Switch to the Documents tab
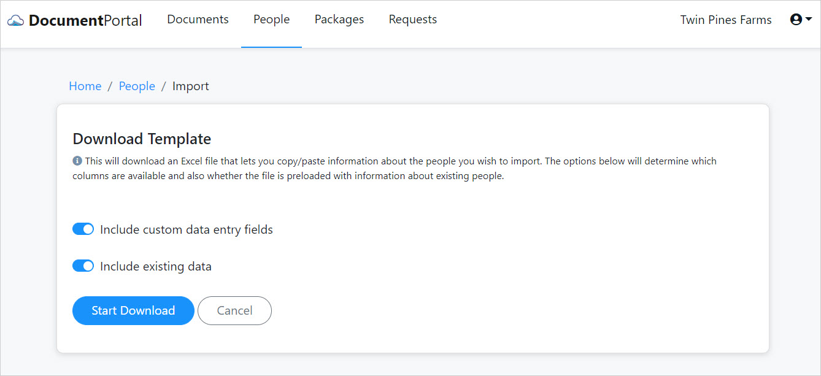 click(198, 19)
